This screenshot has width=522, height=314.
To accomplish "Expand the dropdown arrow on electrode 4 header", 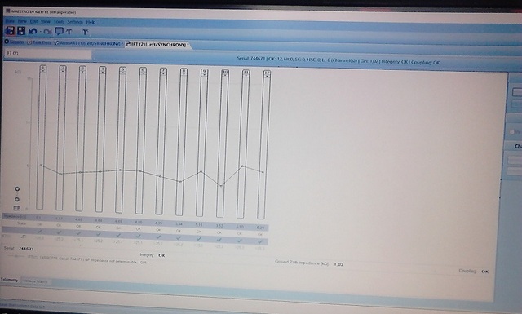I will tap(103, 73).
